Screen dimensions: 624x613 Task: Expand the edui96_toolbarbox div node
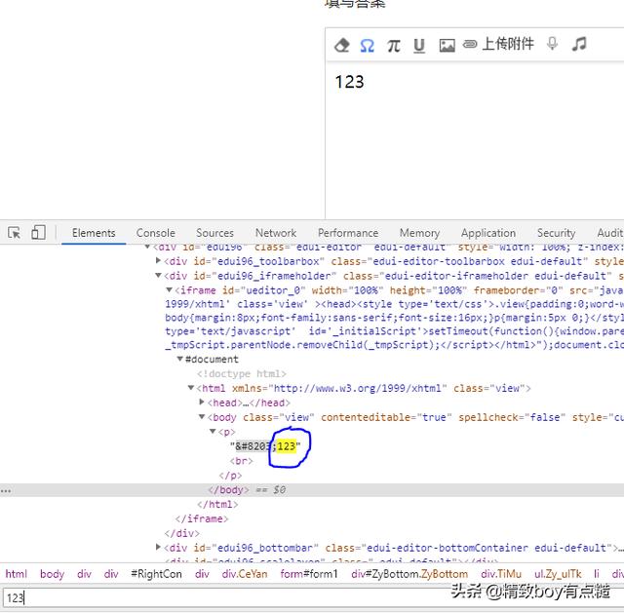pos(158,260)
